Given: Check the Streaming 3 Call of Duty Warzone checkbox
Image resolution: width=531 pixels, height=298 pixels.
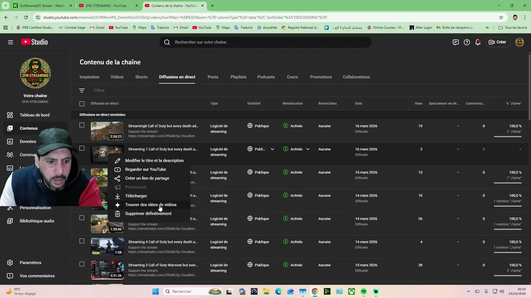Looking at the screenshot, I should [x=82, y=264].
